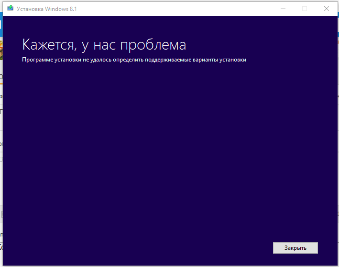The width and height of the screenshot is (339, 267).
Task: Click the Windows setup icon in title bar
Action: coord(10,9)
